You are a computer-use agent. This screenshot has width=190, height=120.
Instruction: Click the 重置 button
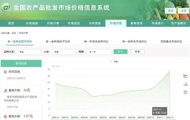tap(138, 52)
